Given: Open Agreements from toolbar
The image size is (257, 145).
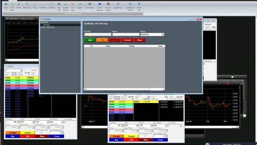Looking at the screenshot, I should point(118,5).
